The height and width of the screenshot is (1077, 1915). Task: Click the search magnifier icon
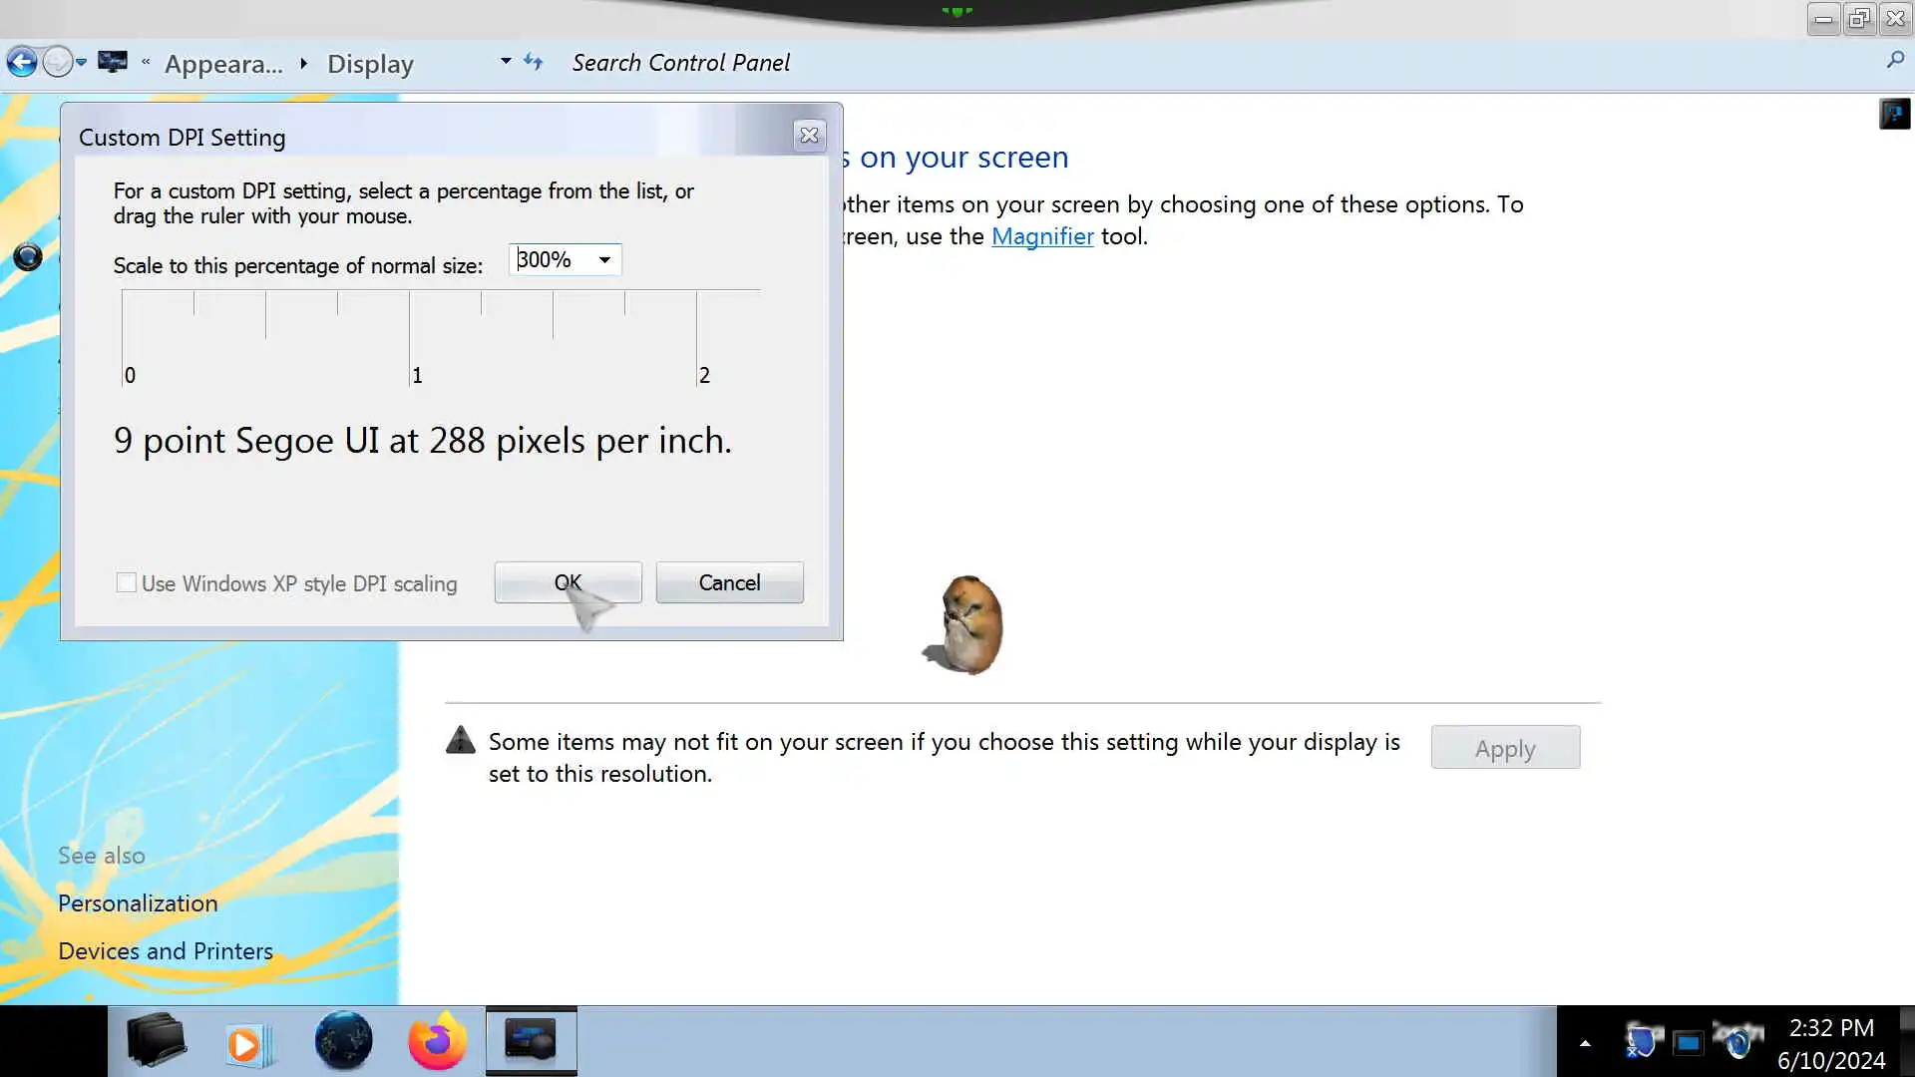(x=1895, y=61)
